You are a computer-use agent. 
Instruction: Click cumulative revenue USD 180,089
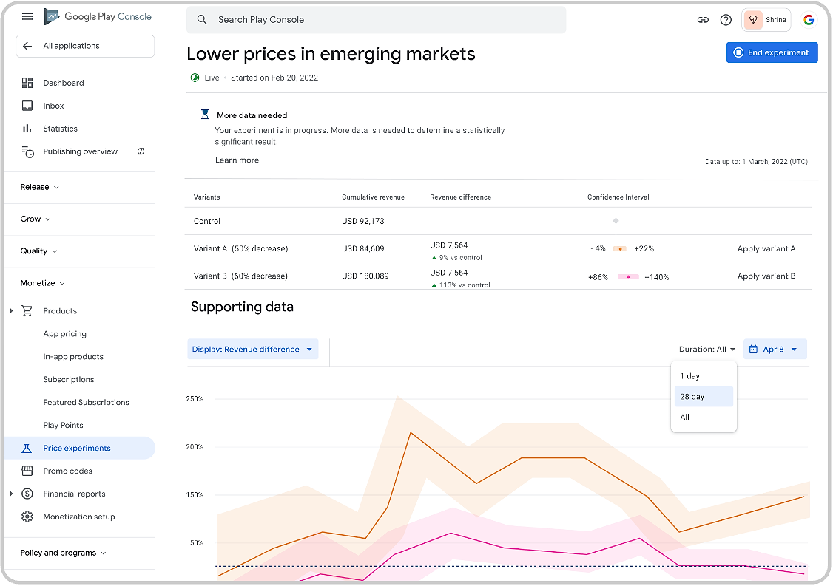click(365, 276)
